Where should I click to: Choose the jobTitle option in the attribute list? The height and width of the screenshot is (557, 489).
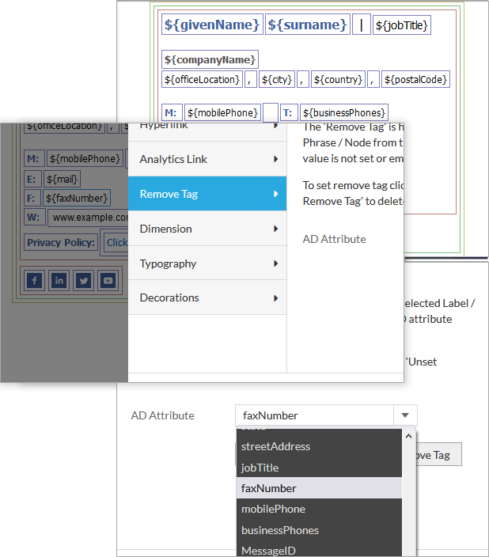point(260,468)
